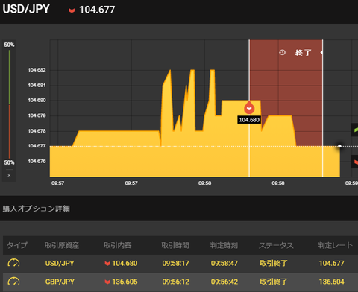Click the 取引内容 column header

click(x=117, y=245)
